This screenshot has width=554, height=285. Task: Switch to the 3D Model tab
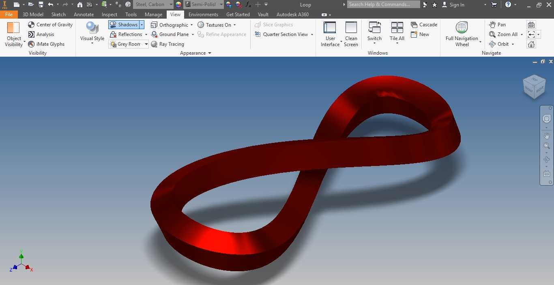pyautogui.click(x=33, y=14)
